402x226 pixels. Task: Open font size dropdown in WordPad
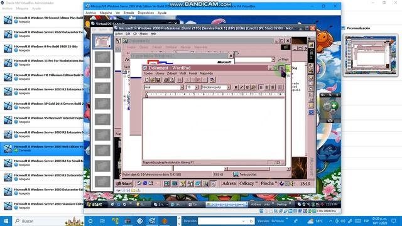(x=197, y=87)
